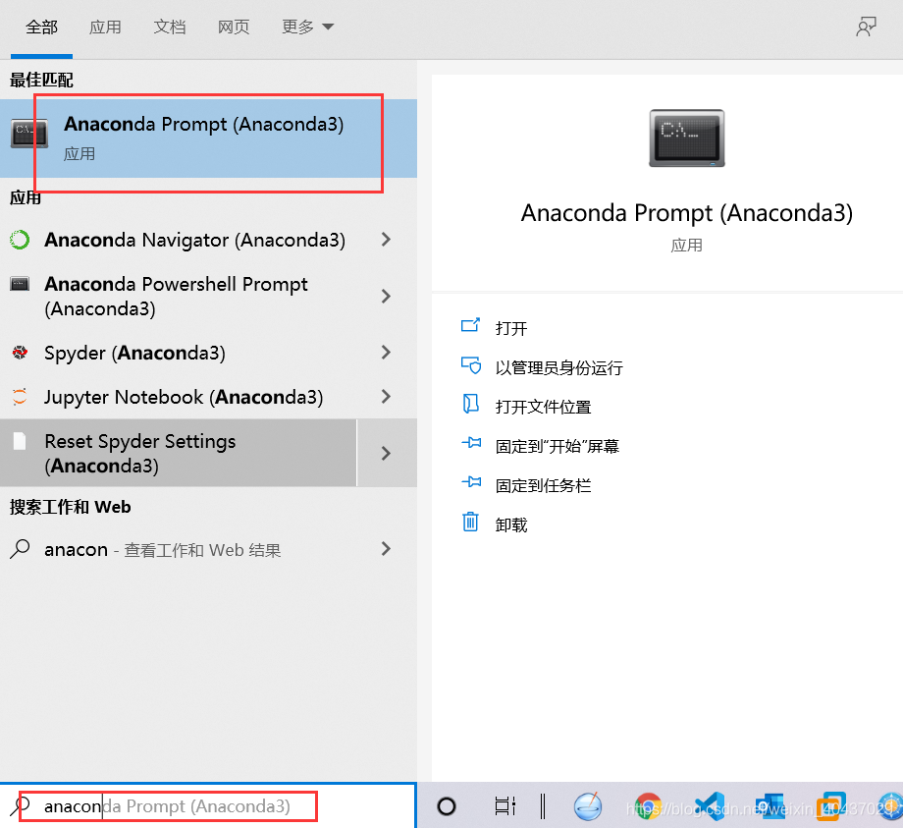
Task: Click the Cortana circle on the taskbar
Action: point(447,806)
